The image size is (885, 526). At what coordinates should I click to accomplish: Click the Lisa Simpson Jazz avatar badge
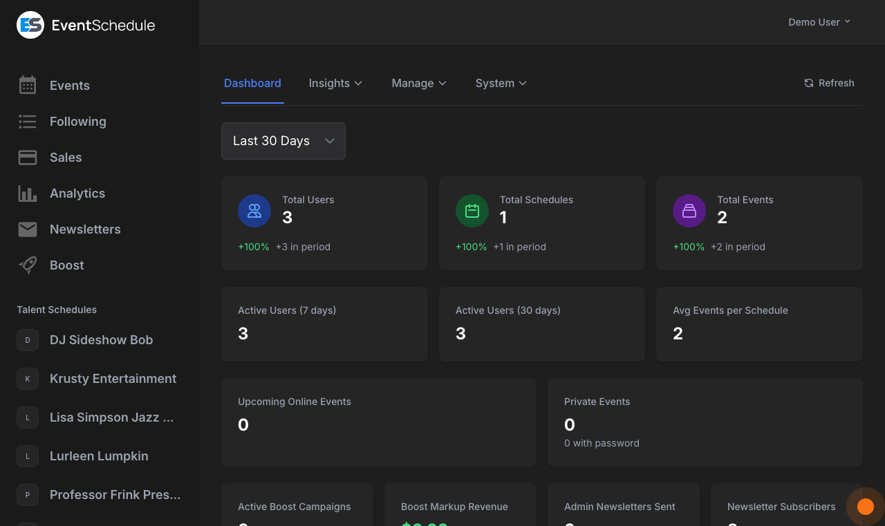[28, 417]
